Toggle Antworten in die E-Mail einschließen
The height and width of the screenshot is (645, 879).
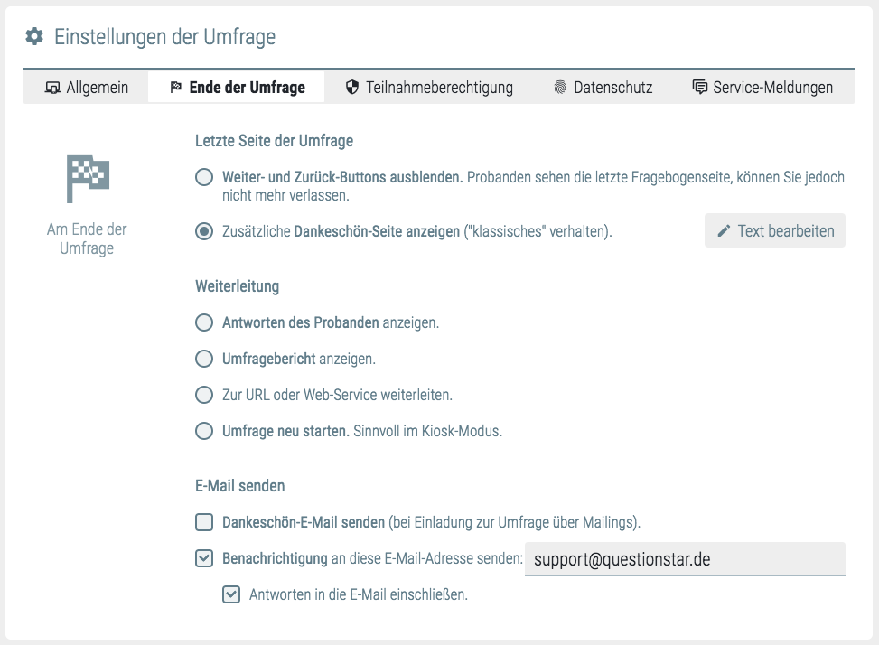click(231, 594)
